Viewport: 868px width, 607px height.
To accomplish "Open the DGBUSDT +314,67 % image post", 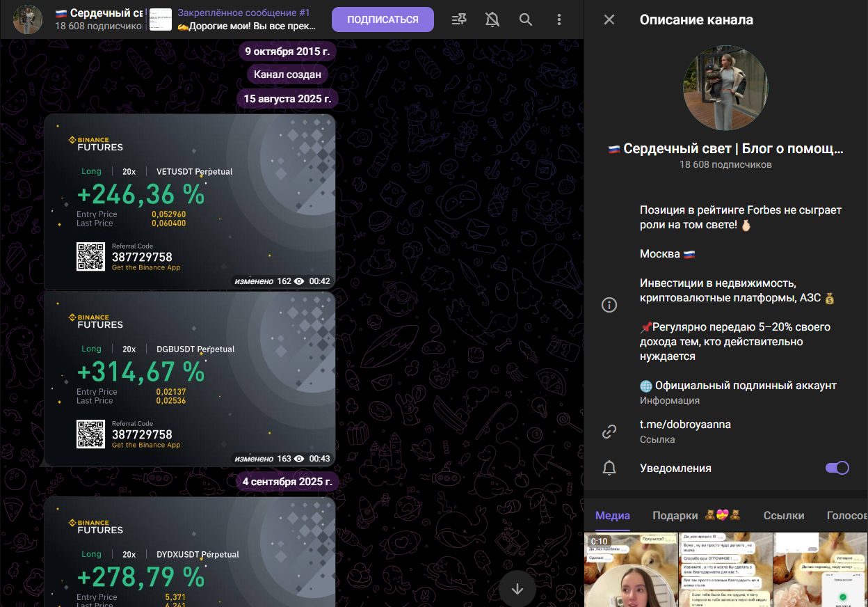I will click(190, 379).
